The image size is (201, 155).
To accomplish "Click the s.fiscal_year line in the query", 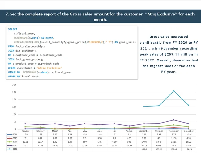I will (24, 33).
